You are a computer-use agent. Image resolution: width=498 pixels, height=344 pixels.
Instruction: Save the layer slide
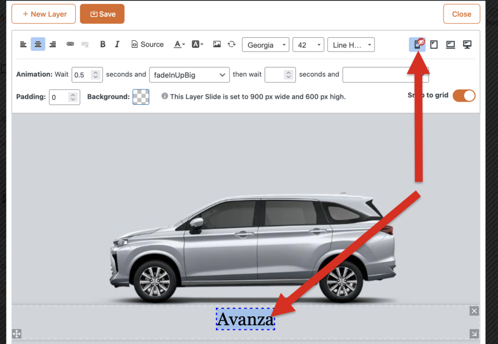pyautogui.click(x=102, y=14)
